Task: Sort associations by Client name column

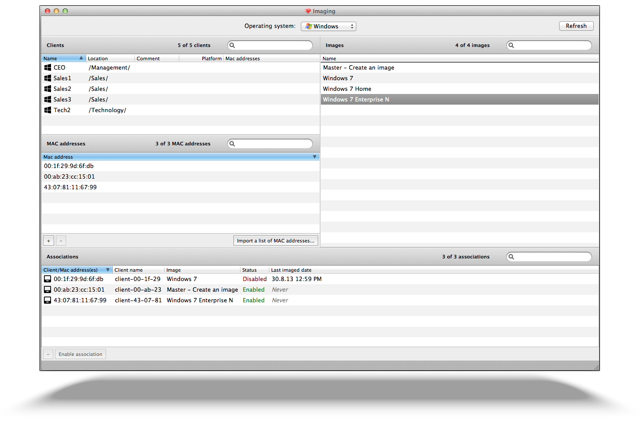Action: click(x=138, y=270)
